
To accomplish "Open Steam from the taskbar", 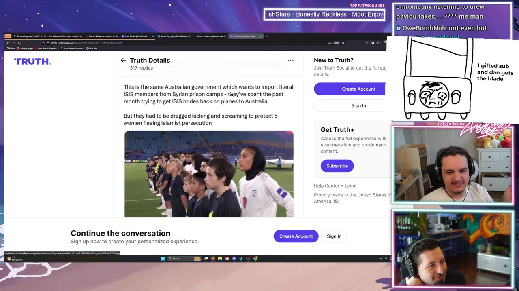I will [x=241, y=259].
